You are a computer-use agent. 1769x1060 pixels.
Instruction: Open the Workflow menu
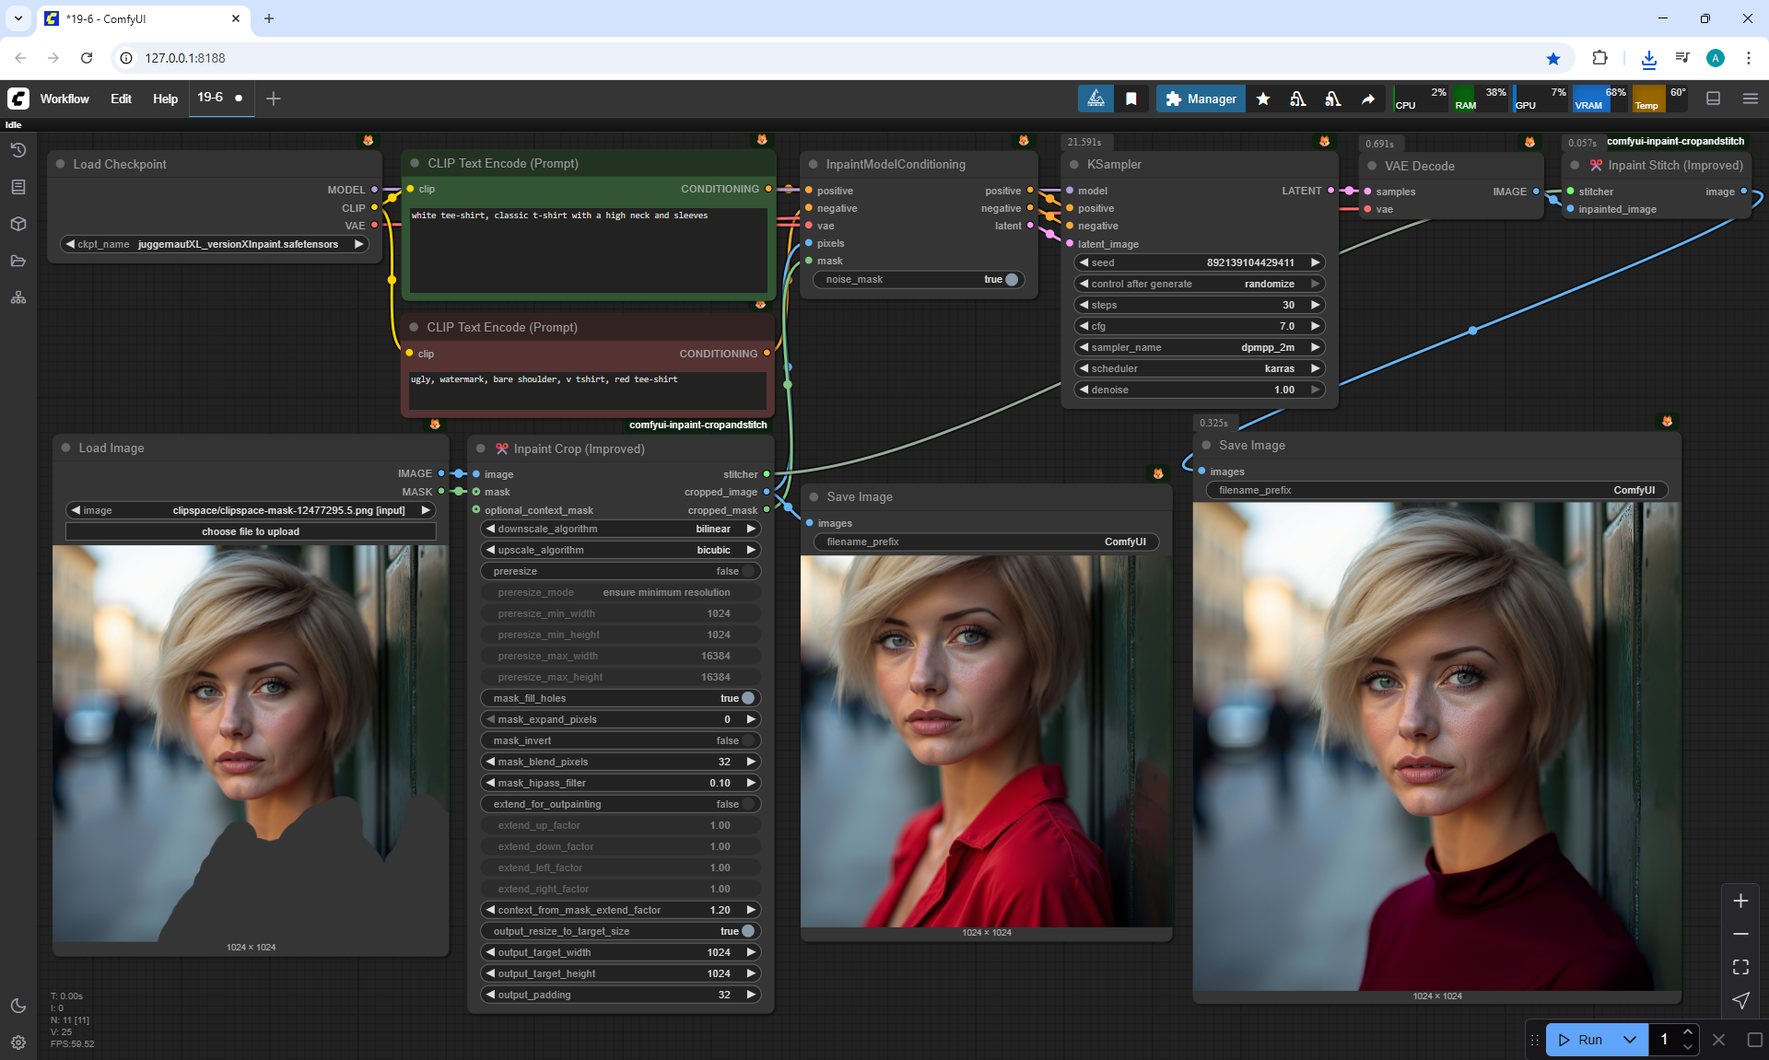(x=64, y=99)
